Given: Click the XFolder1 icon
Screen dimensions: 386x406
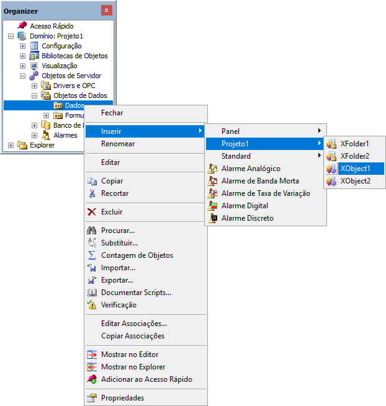Looking at the screenshot, I should pyautogui.click(x=331, y=144).
